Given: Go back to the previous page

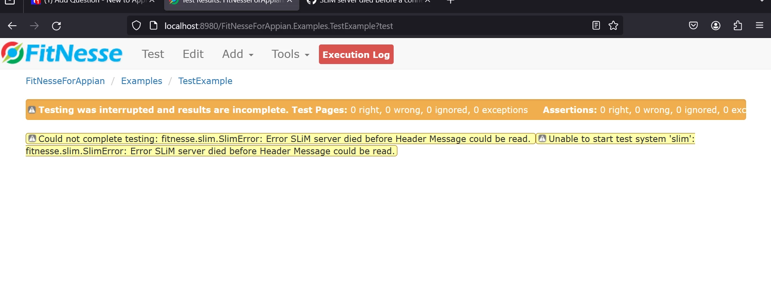Looking at the screenshot, I should (x=12, y=26).
